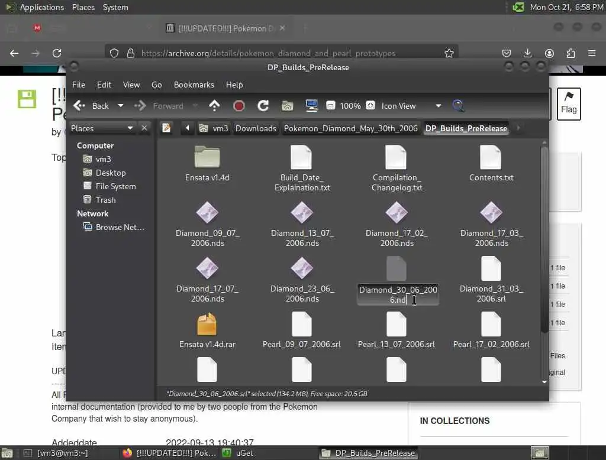Select File System in the sidebar
The image size is (606, 460).
point(110,186)
